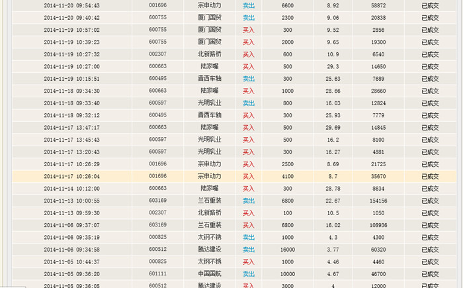Click 已成交 status in the 58872 row
The width and height of the screenshot is (463, 288).
tap(430, 5)
